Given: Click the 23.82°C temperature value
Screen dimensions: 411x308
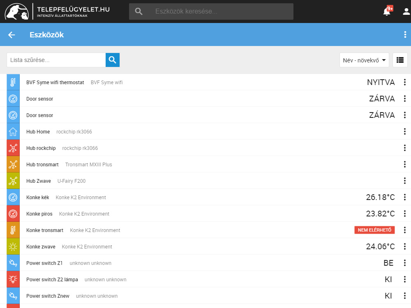Looking at the screenshot, I should tap(380, 214).
